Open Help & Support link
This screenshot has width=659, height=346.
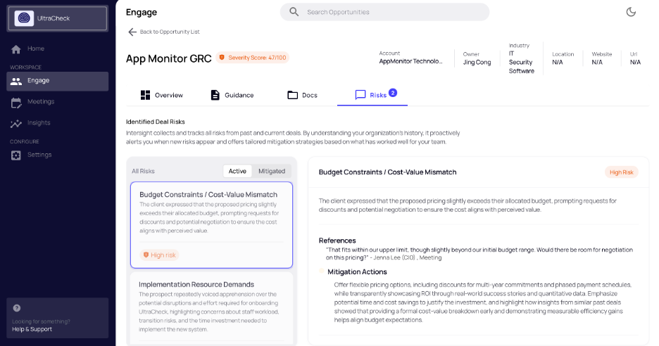(x=32, y=329)
